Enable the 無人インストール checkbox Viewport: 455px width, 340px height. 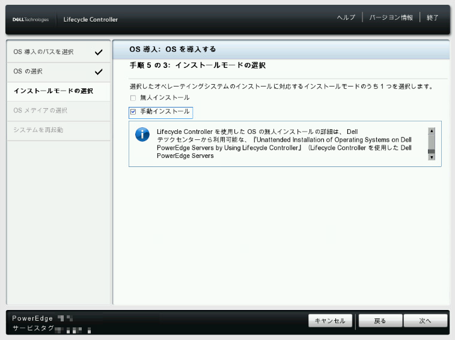[133, 98]
